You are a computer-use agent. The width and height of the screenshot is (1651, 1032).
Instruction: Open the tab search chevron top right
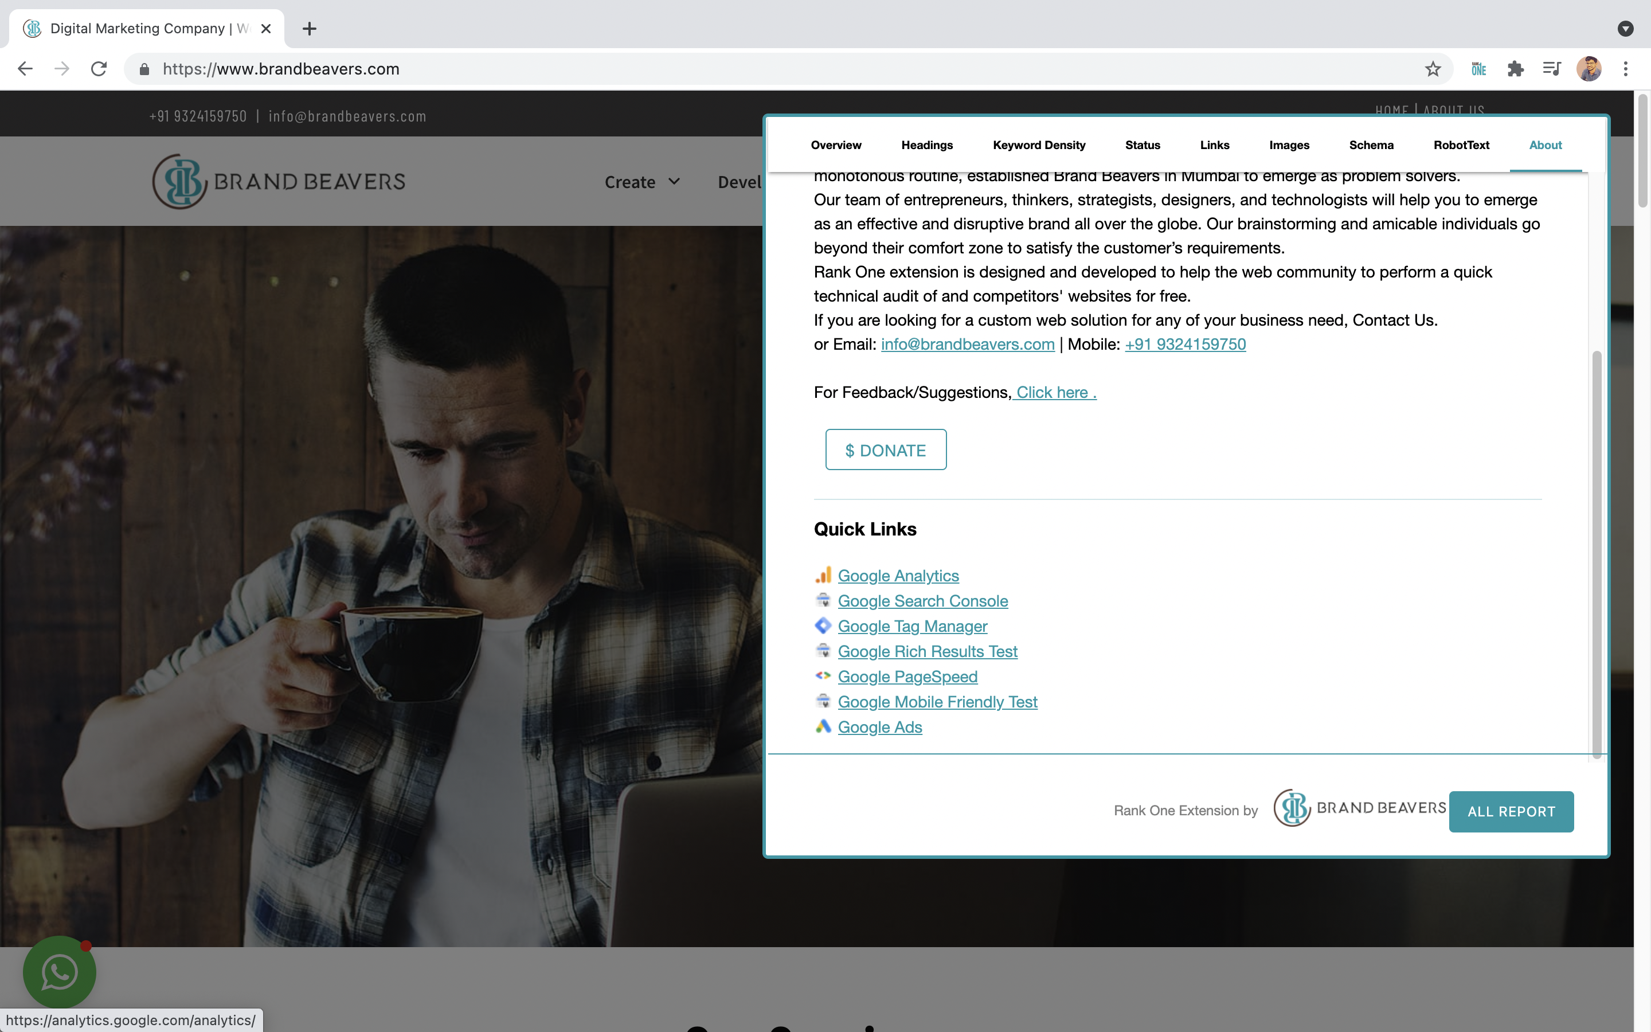pos(1626,29)
